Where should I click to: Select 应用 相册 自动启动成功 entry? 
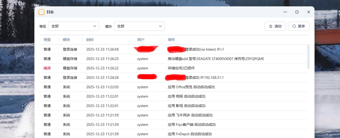pos(187,96)
